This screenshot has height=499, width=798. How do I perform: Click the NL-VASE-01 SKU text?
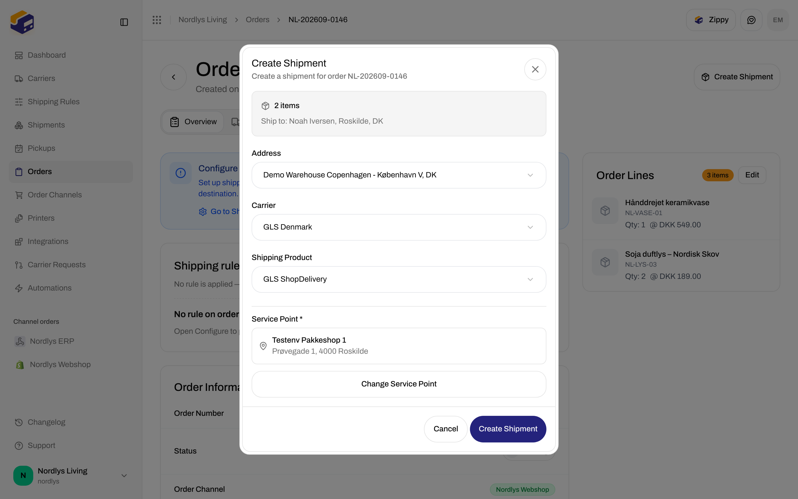click(643, 213)
